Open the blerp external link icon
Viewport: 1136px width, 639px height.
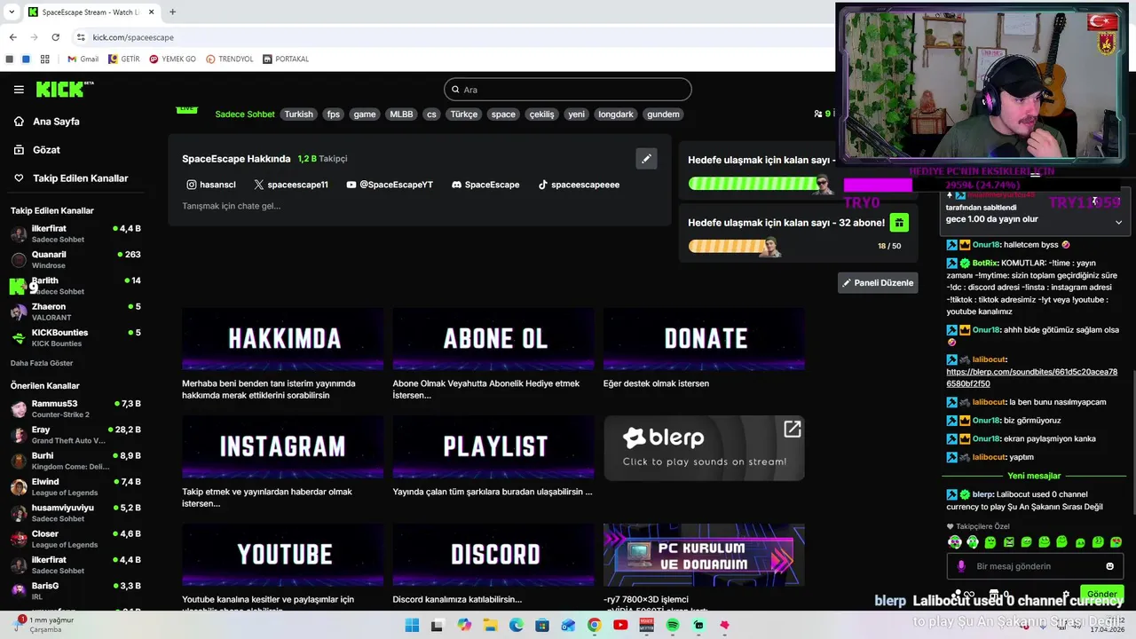[793, 430]
